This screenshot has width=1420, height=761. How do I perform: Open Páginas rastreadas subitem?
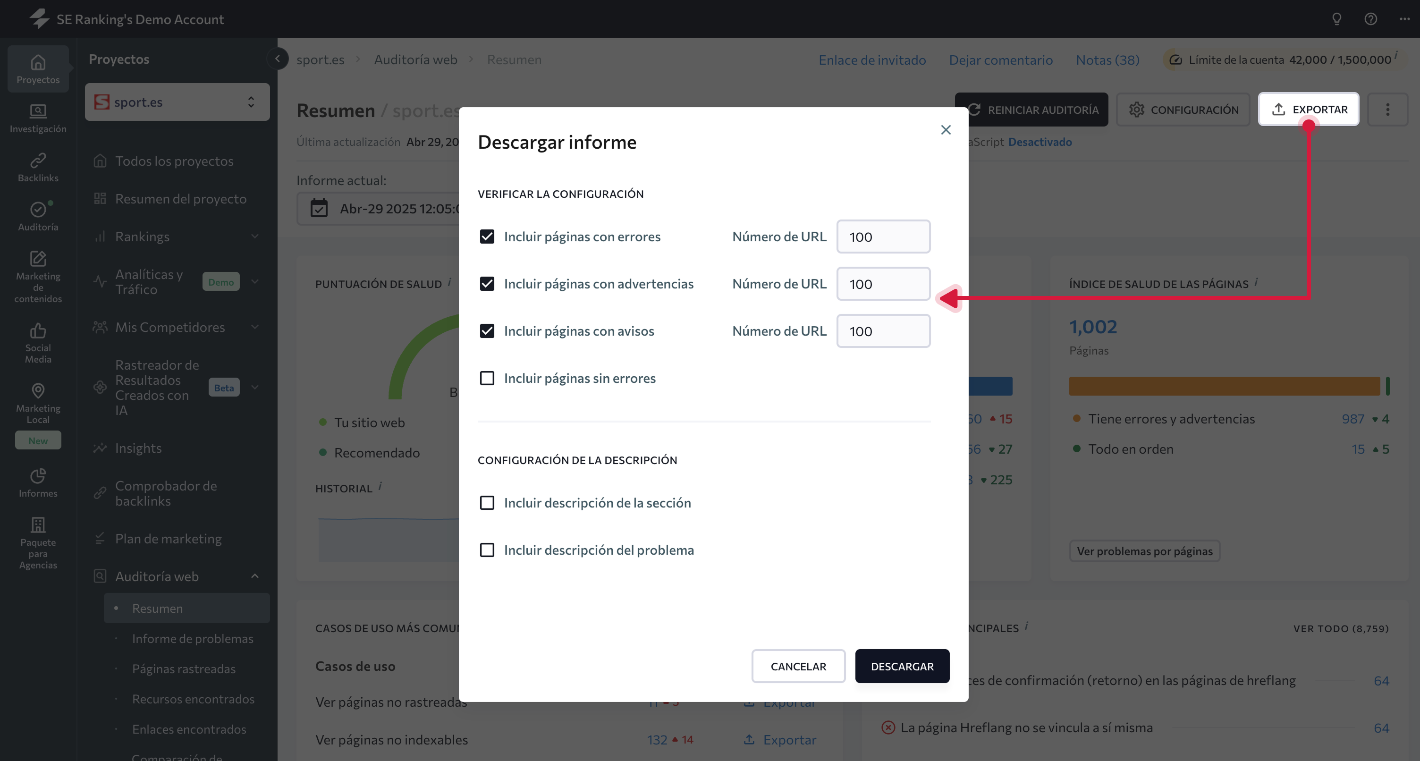(x=184, y=669)
